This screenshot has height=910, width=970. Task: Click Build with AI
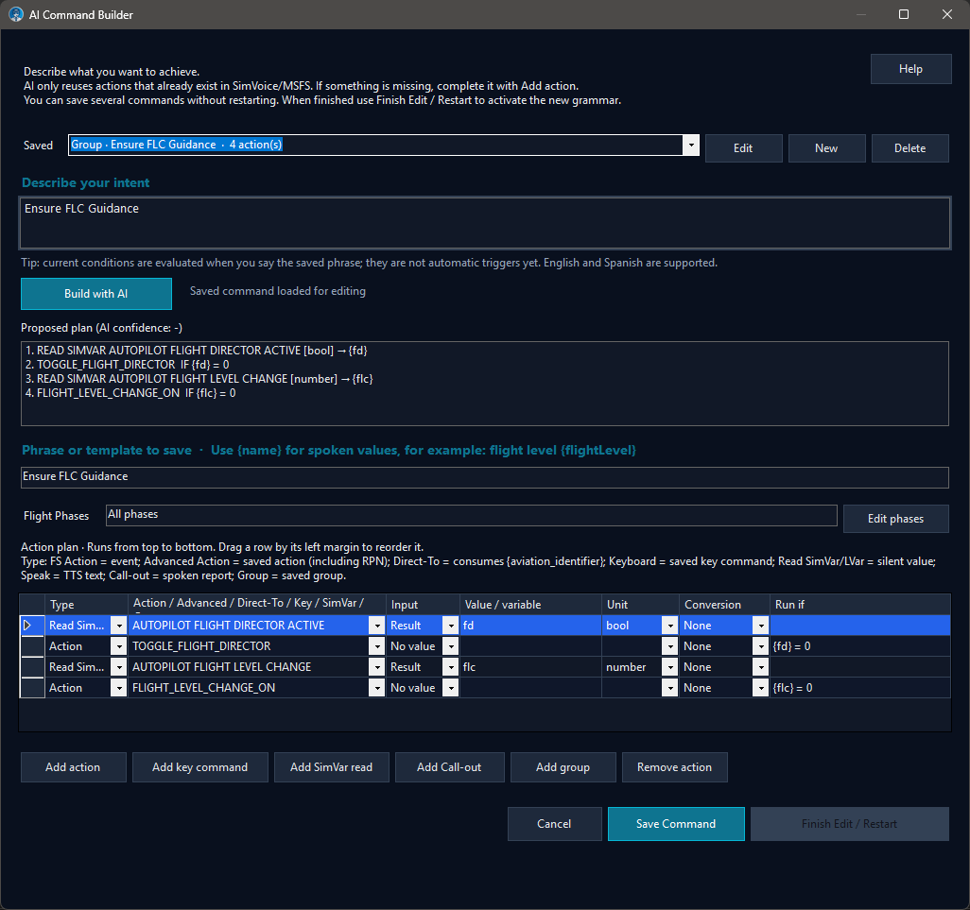point(95,294)
